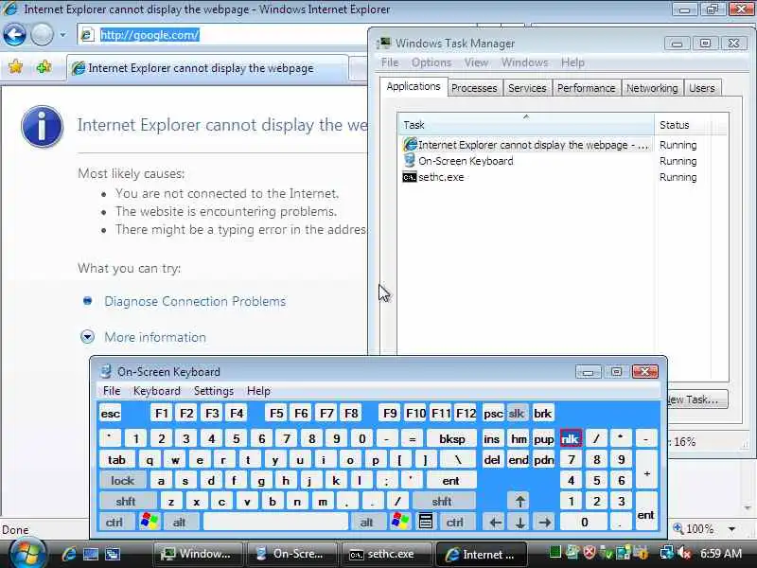757x568 pixels.
Task: Open Task Manager File menu
Action: (390, 62)
